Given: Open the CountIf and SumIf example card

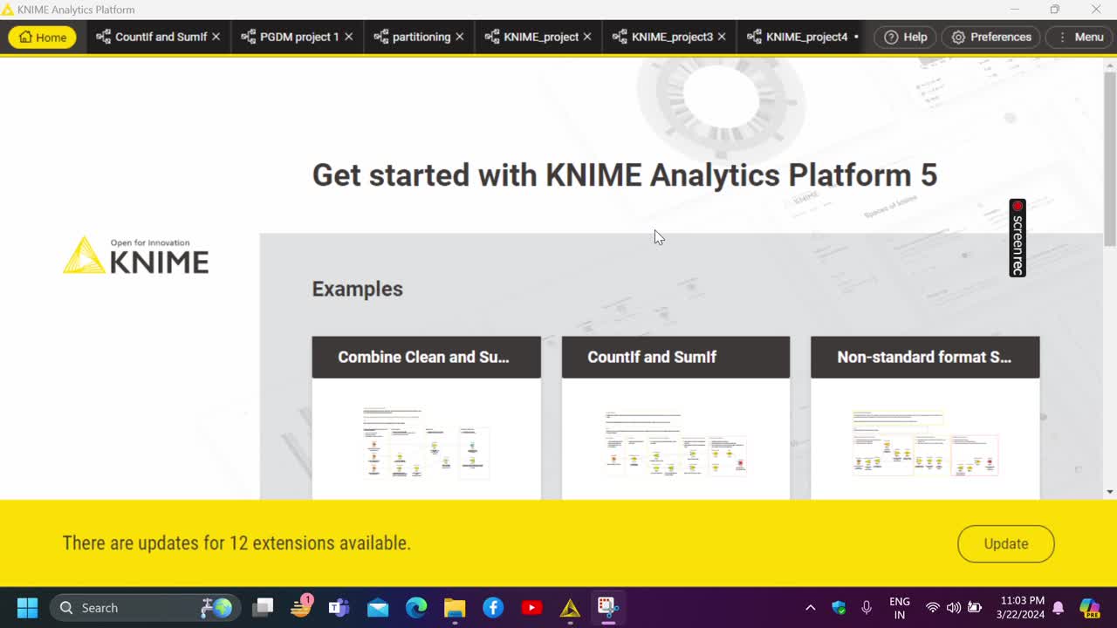Looking at the screenshot, I should tap(675, 418).
